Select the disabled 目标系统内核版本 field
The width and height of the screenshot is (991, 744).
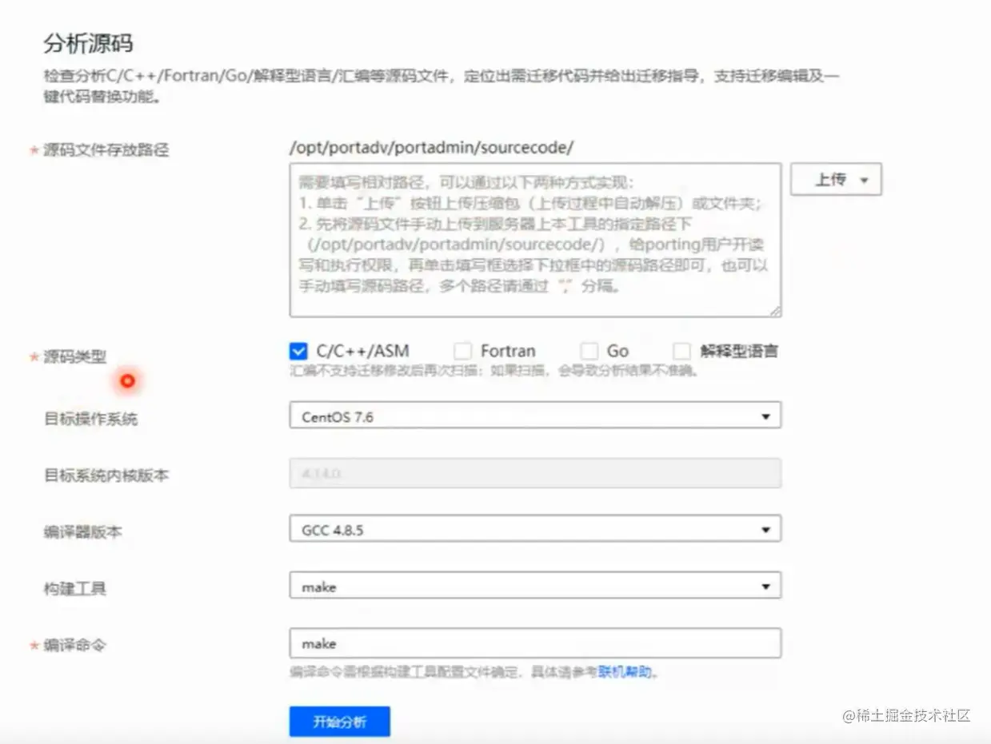(535, 473)
